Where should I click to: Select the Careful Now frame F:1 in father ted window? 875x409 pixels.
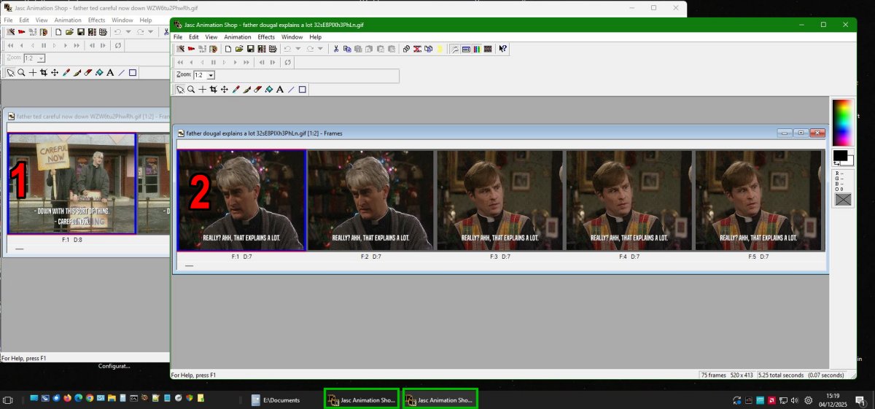[72, 184]
